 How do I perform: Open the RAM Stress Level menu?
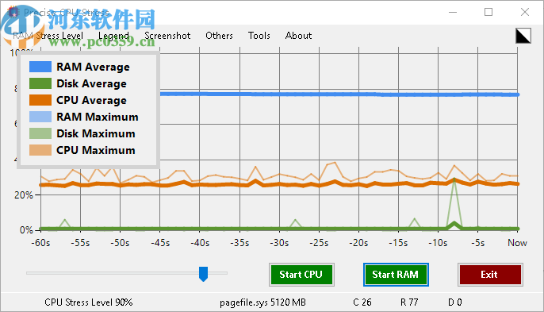tap(48, 36)
